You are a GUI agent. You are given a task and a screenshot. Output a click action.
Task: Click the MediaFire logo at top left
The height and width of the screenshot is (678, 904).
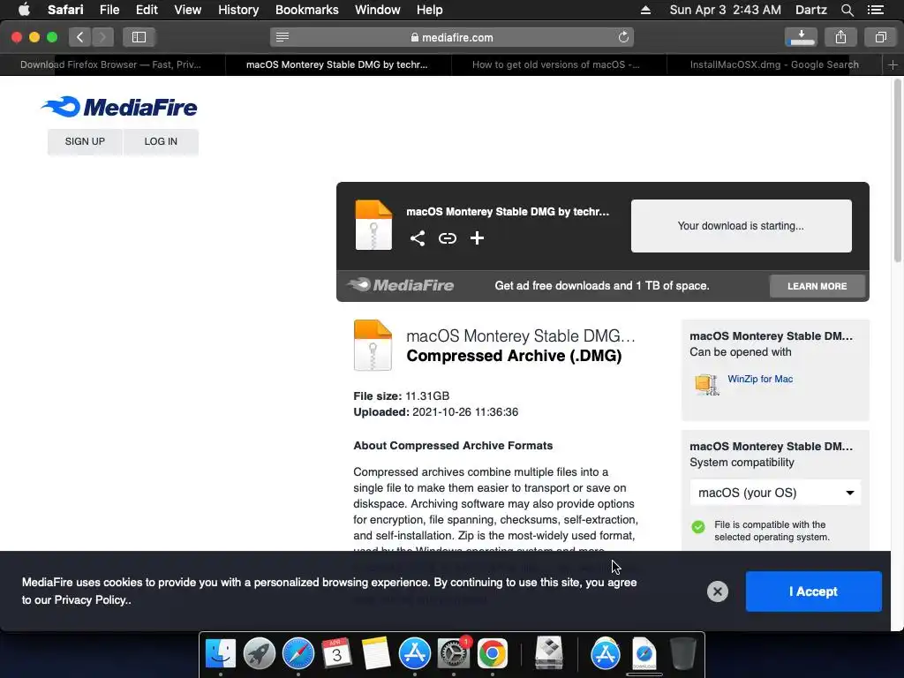coord(119,107)
